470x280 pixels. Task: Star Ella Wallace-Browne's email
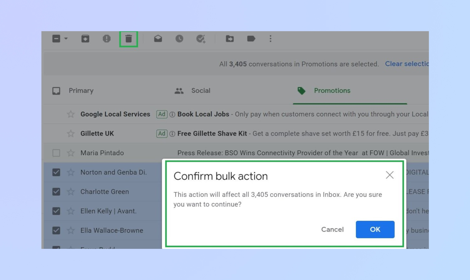[x=71, y=230]
